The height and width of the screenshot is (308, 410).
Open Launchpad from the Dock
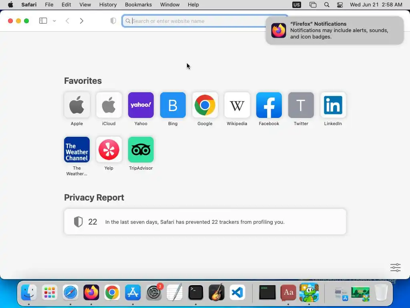point(49,292)
